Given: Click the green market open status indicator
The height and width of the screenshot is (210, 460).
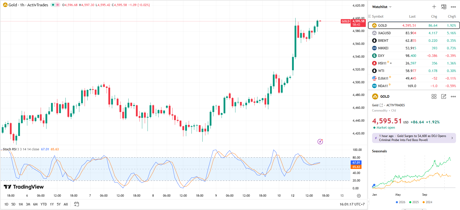Looking at the screenshot, I should (x=374, y=128).
